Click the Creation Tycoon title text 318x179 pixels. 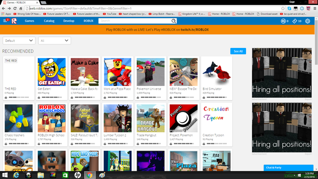(213, 135)
